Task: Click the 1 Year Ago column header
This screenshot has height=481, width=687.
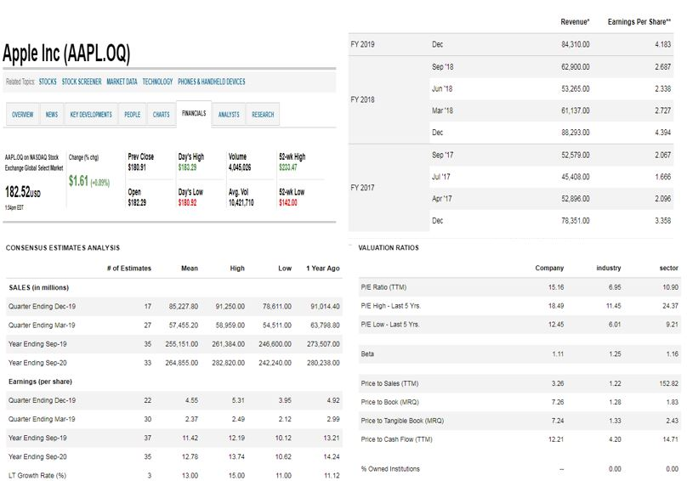Action: tap(323, 268)
